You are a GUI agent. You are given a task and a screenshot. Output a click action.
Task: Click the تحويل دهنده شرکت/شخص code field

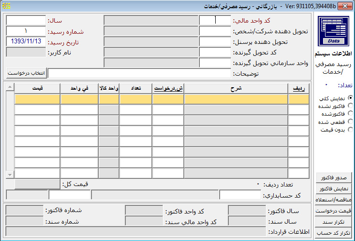(215, 31)
